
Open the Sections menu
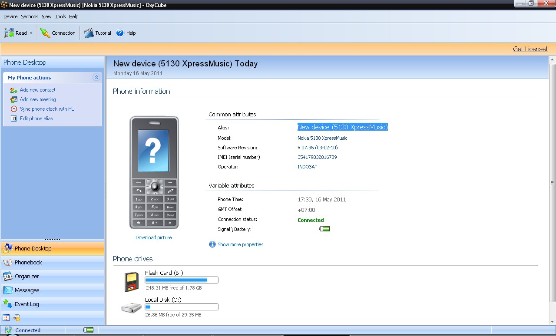click(30, 16)
